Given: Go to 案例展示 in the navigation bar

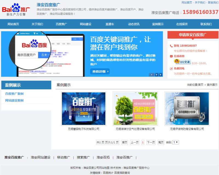Looking at the screenshot, I should click(x=158, y=24).
